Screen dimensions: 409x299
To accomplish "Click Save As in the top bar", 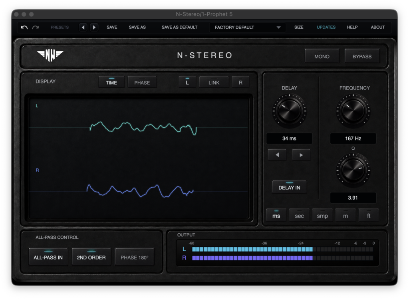I will point(137,27).
